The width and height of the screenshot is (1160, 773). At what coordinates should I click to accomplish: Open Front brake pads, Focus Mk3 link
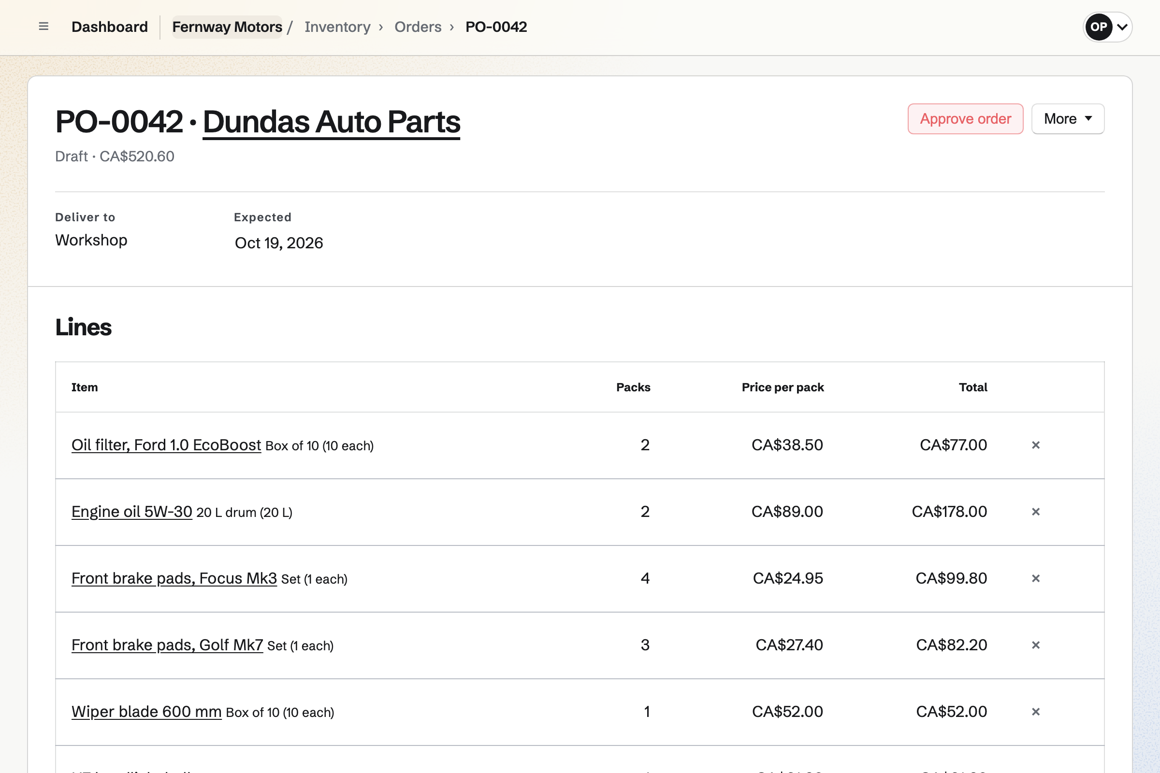[174, 578]
